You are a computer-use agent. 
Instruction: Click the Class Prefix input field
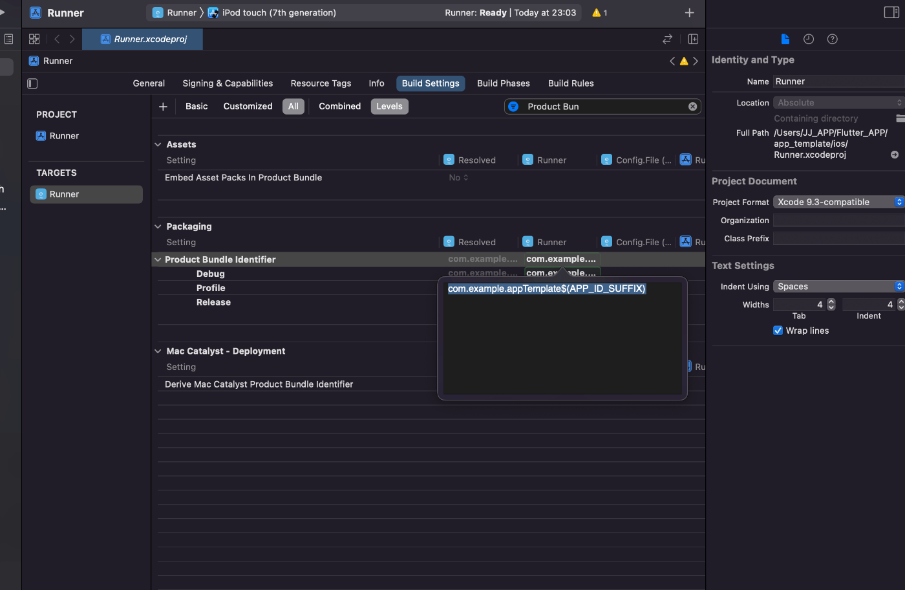(x=839, y=239)
